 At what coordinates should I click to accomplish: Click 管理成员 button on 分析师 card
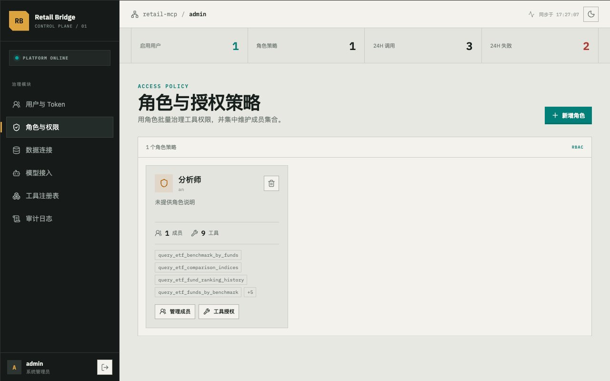click(x=175, y=311)
